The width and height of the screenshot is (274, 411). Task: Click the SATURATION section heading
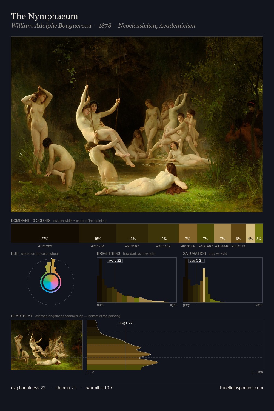[195, 253]
